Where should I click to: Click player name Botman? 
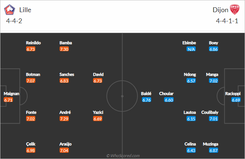pos(33,74)
